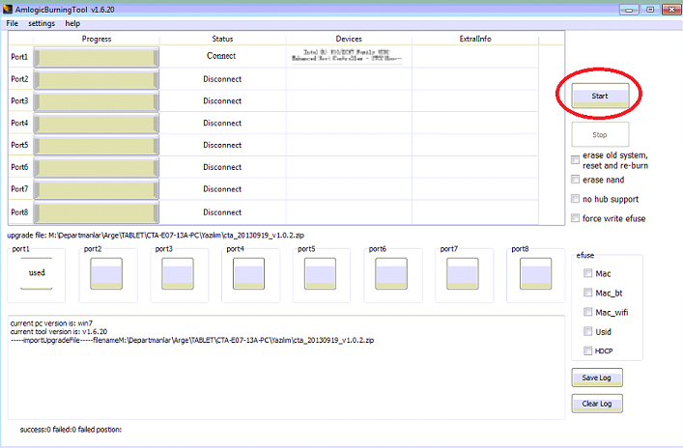Click the port6 indicator box
This screenshot has width=683, height=448.
pyautogui.click(x=391, y=273)
